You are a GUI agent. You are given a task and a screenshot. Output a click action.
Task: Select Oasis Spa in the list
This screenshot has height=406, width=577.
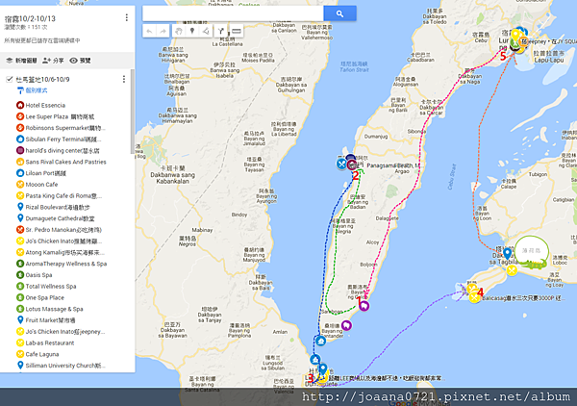(x=38, y=275)
